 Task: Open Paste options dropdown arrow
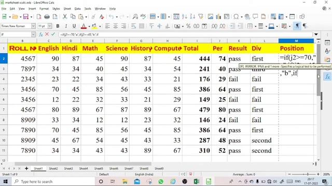coord(86,17)
